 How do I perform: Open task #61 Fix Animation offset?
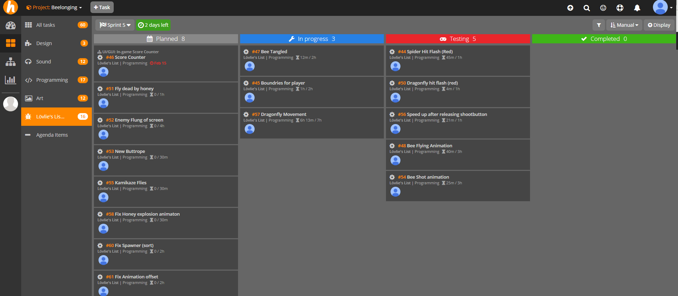click(x=132, y=277)
